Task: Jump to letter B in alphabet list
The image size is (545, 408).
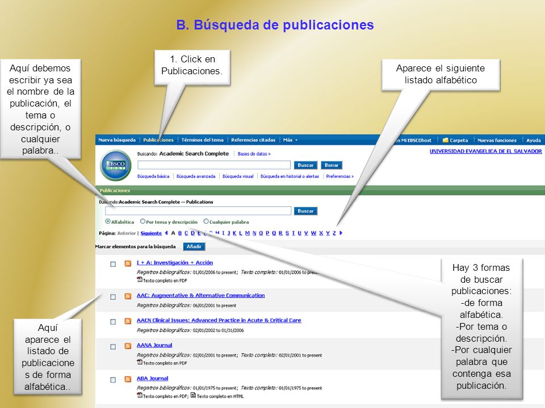Action: (x=180, y=233)
